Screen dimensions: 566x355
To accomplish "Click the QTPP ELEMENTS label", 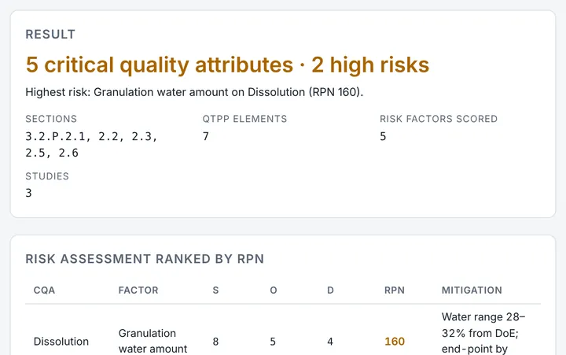I will 244,119.
